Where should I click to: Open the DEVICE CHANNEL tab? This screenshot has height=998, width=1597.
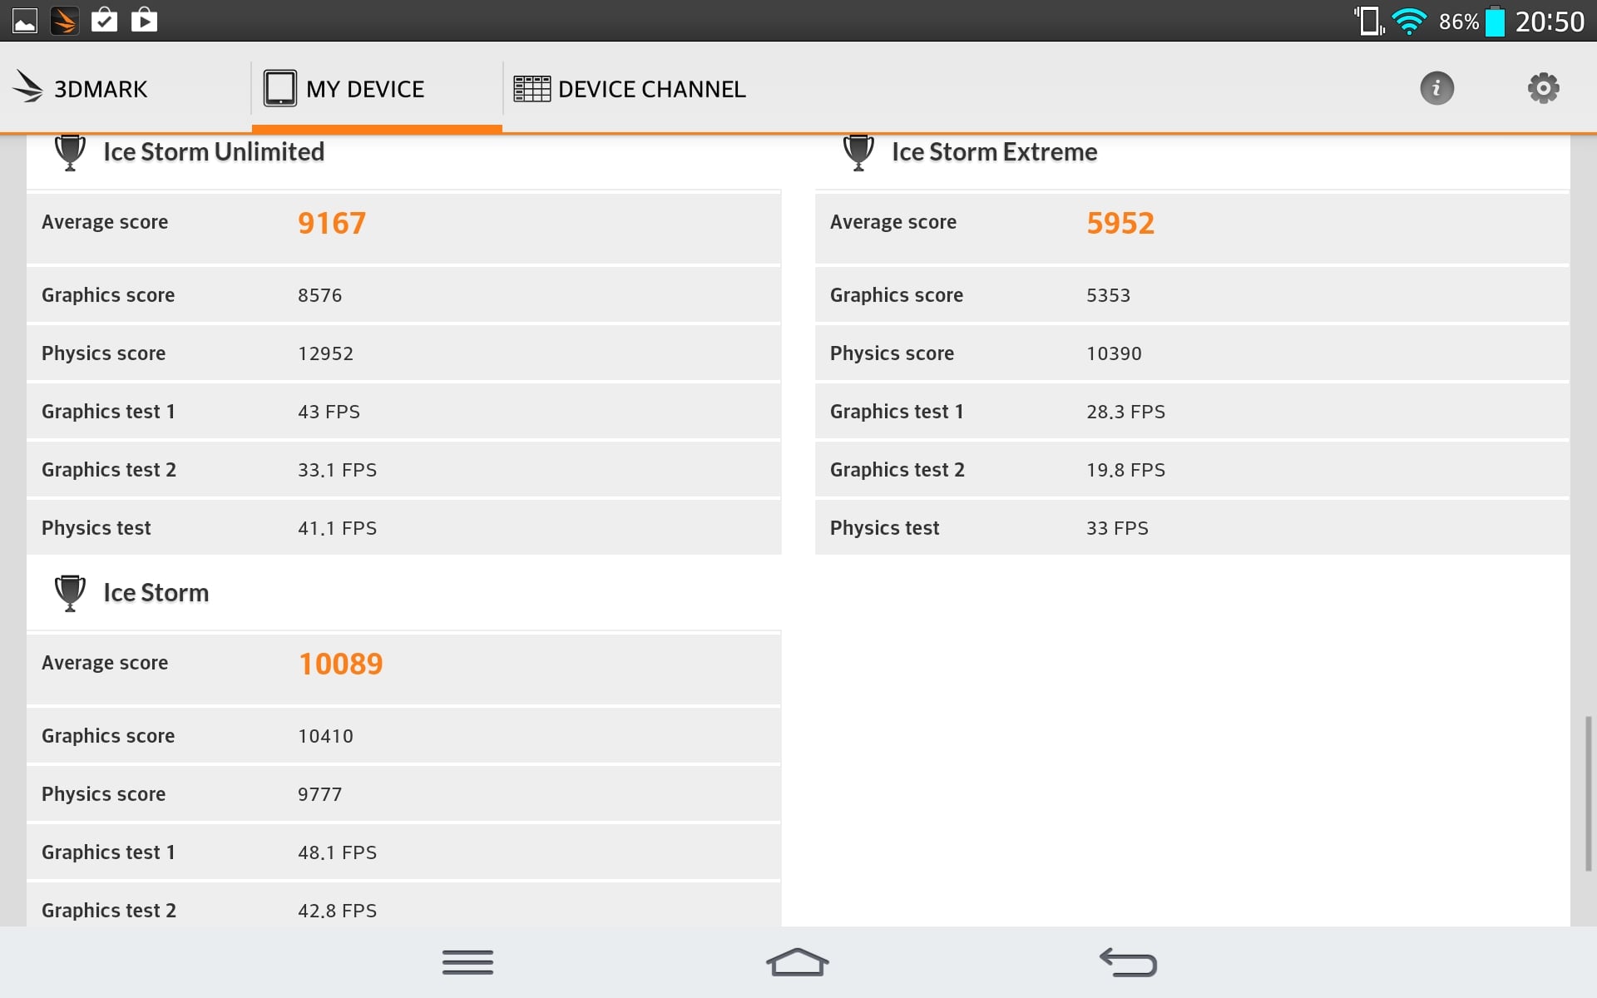point(630,88)
